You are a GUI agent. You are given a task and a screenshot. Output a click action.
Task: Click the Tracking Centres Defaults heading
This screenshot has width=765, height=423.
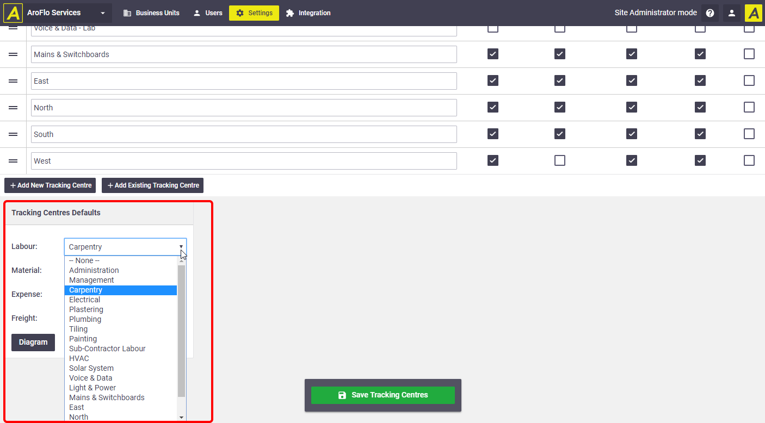coord(56,213)
